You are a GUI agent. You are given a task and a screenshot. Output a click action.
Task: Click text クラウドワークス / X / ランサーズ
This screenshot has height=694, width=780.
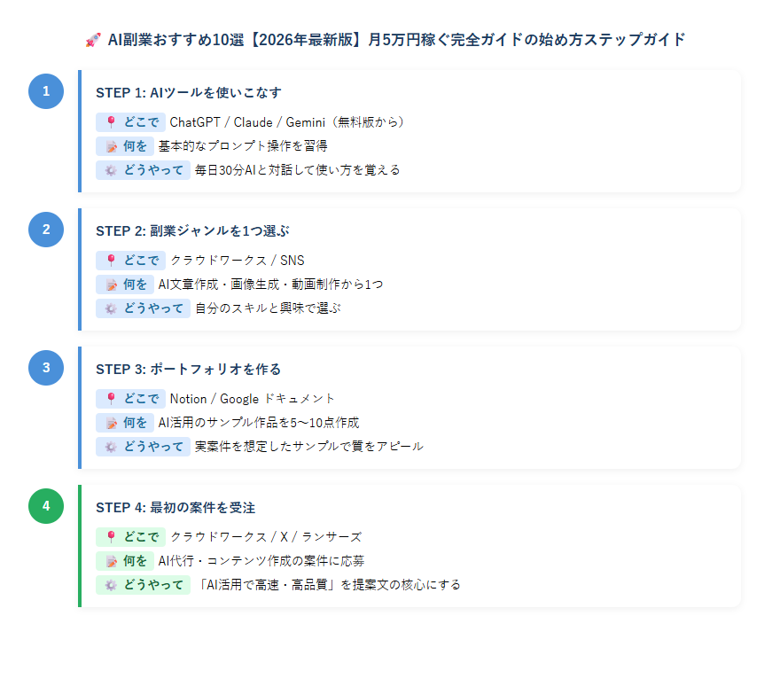coord(266,537)
